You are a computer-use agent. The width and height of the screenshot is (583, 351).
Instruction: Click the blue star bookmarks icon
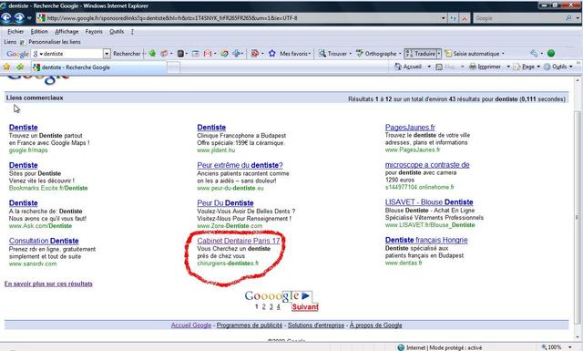(x=271, y=54)
